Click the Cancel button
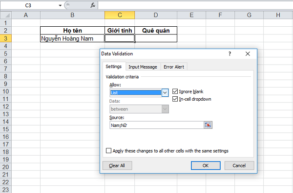This screenshot has width=293, height=193. (239, 165)
